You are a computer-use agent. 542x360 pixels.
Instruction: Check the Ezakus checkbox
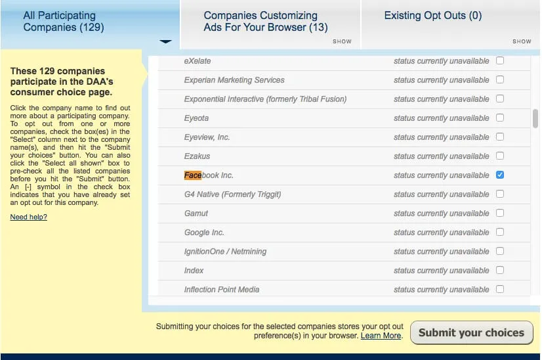500,156
